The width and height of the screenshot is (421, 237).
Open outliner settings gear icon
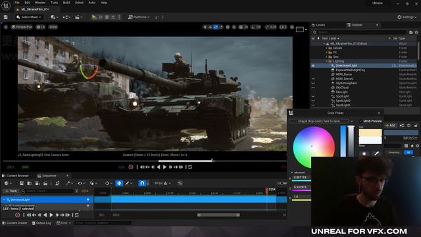tap(416, 32)
